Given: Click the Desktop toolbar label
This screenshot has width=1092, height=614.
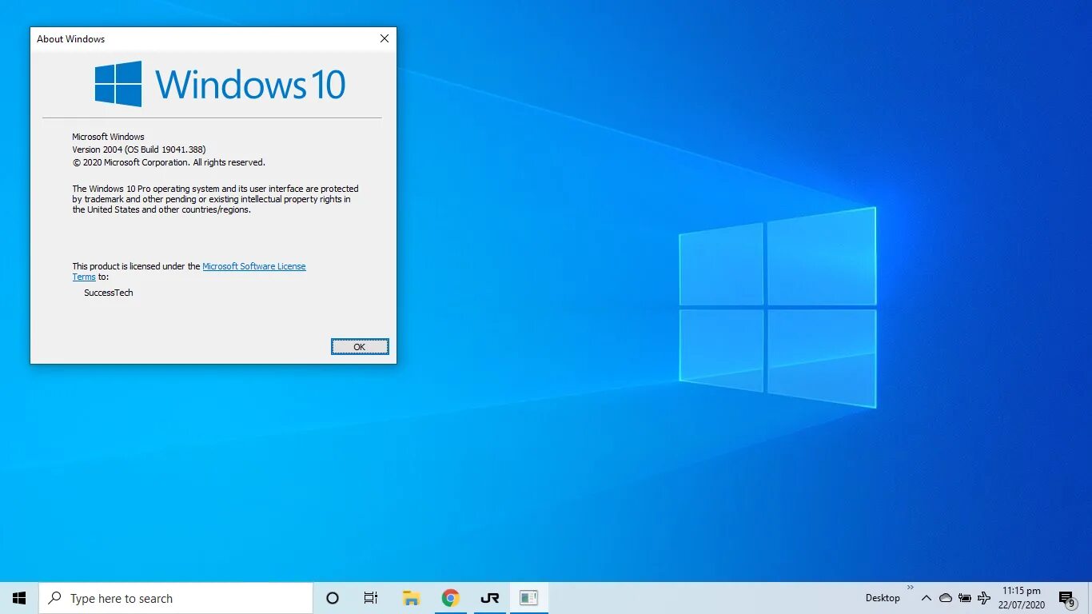Looking at the screenshot, I should pos(883,598).
